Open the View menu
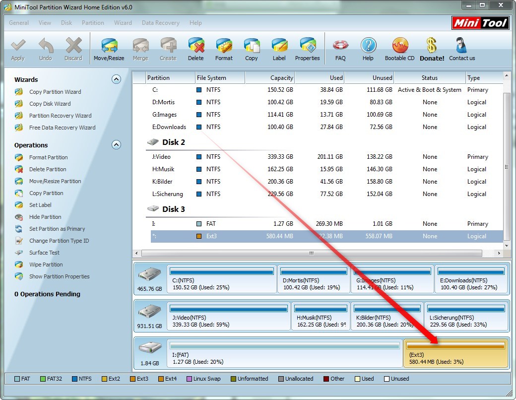The image size is (516, 400). click(x=45, y=23)
